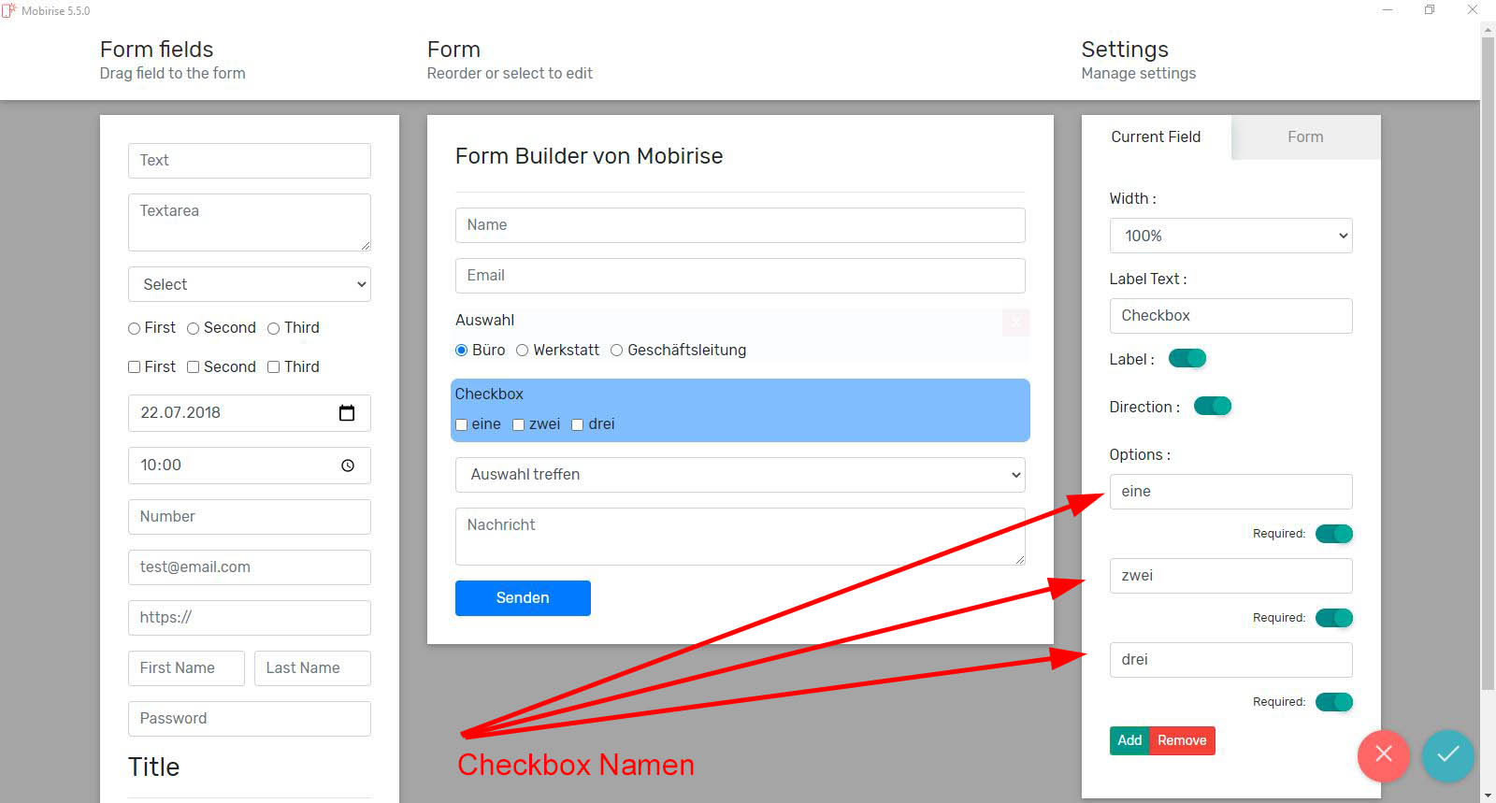Screen dimensions: 1496x803
Task: Restore the window using the title bar button
Action: click(1429, 10)
